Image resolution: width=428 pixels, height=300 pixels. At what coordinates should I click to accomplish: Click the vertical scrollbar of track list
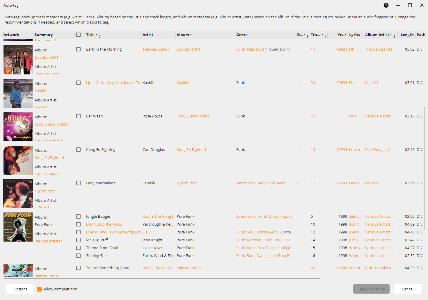click(424, 169)
